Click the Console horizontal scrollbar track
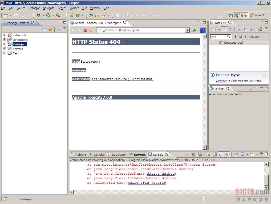The height and width of the screenshot is (204, 271). click(160, 192)
